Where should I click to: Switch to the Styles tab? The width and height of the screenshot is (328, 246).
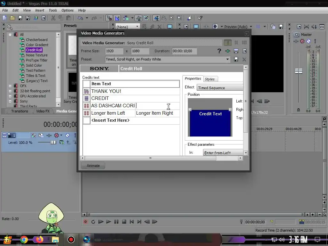click(210, 79)
